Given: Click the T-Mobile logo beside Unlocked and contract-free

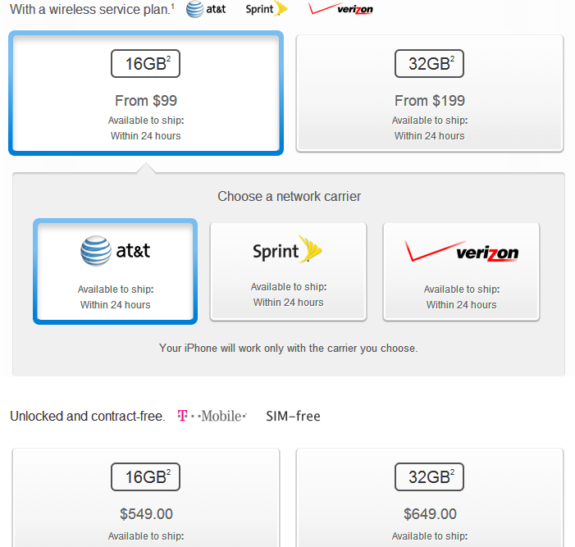Looking at the screenshot, I should pos(212,416).
